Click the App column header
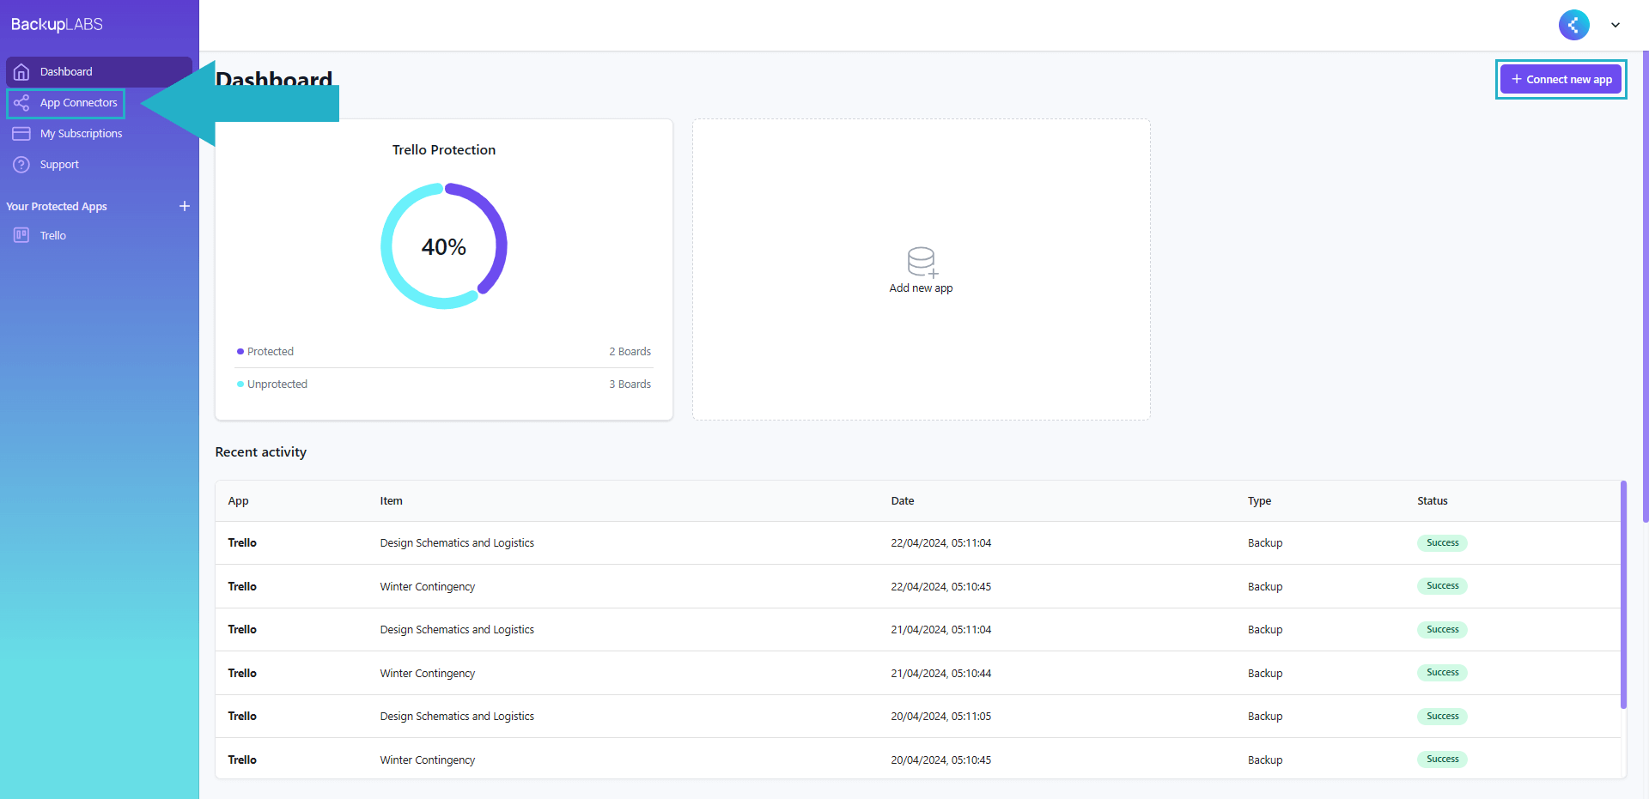 (238, 501)
